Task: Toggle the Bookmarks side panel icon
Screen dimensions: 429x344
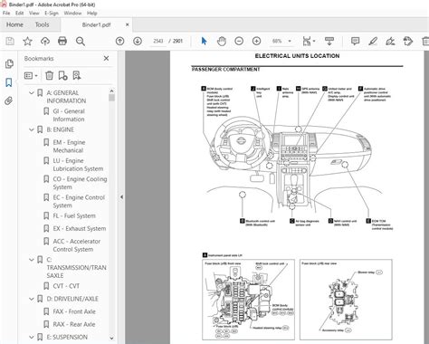Action: (9, 82)
